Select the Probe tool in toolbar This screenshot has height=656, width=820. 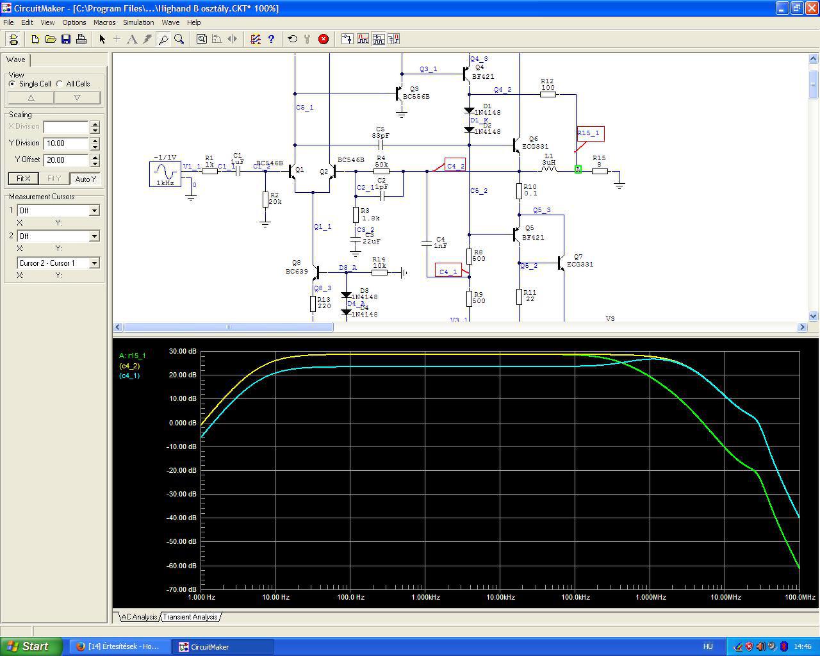coord(163,39)
